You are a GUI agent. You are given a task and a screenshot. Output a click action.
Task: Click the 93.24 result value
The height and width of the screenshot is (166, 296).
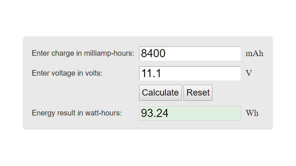155,114
